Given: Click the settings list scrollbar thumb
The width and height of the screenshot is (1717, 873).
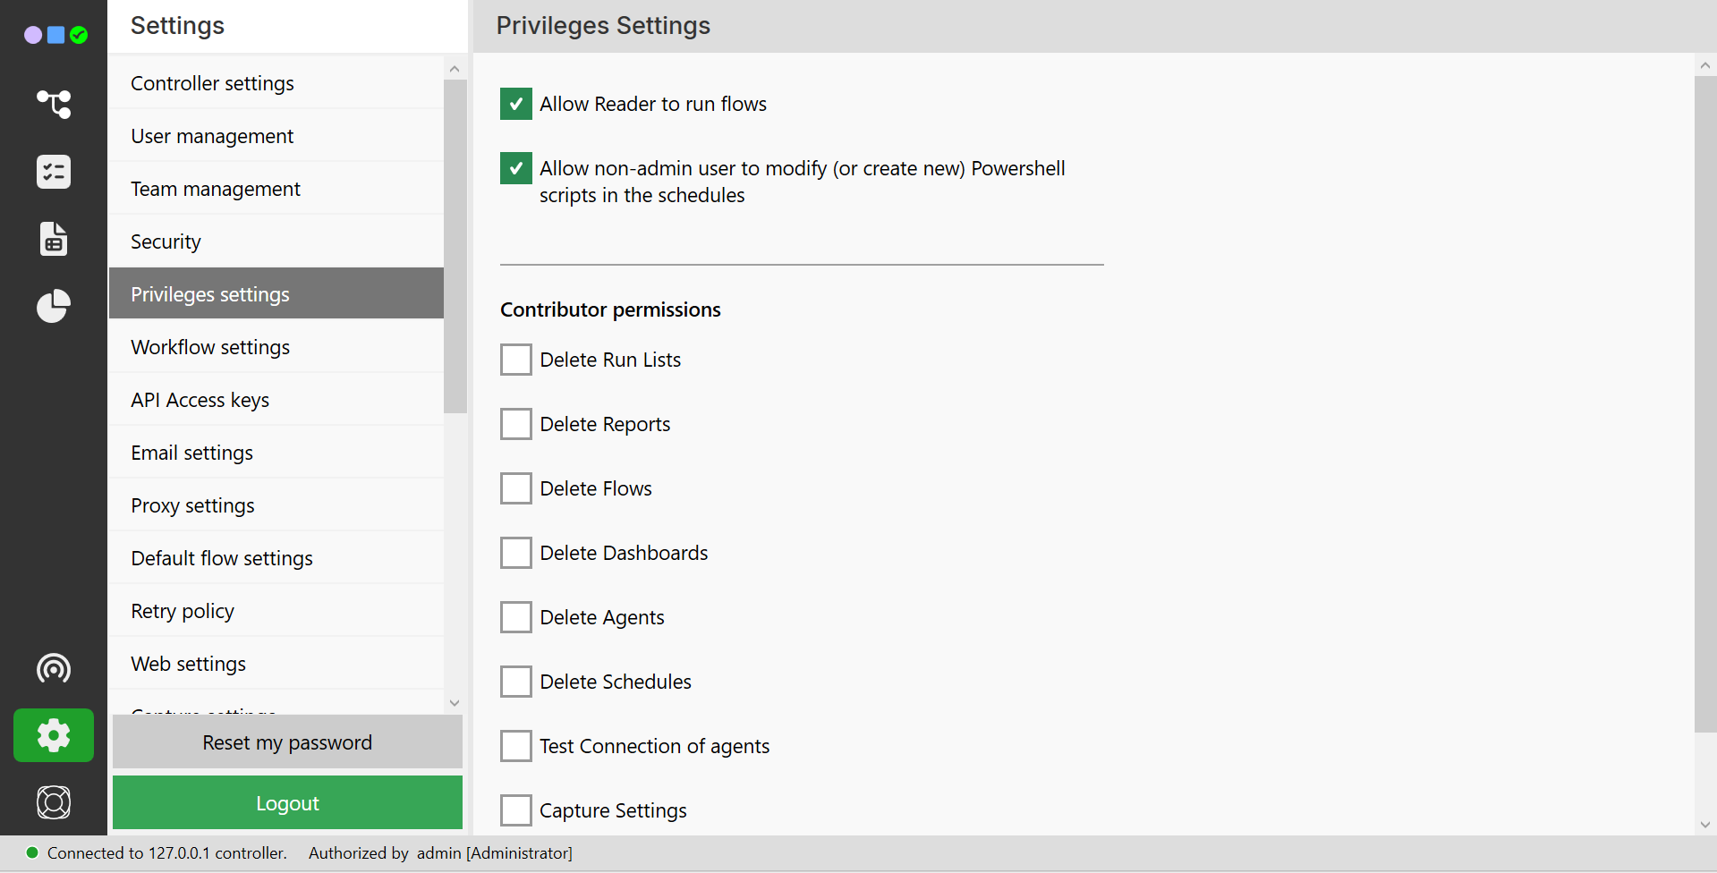Looking at the screenshot, I should (455, 246).
